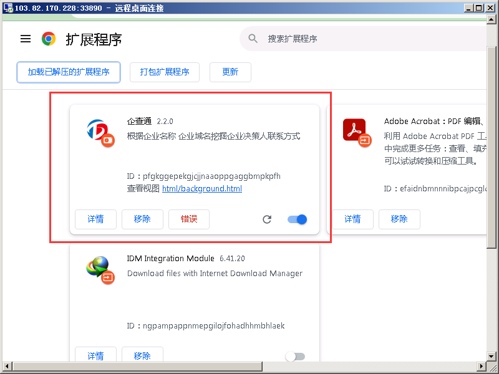Minimize the remote desktop window
This screenshot has height=374, width=499.
(468, 8)
